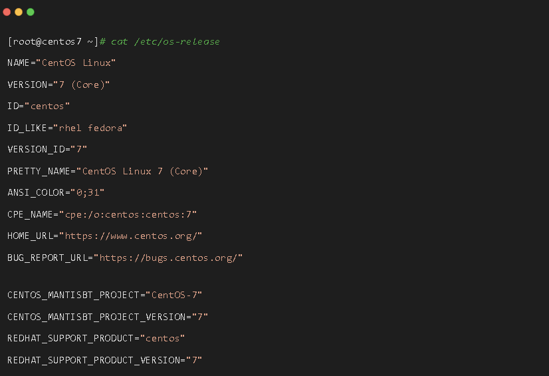Click the cat /etc/os-release command text
Screen dimensions: 549x376
coord(165,42)
